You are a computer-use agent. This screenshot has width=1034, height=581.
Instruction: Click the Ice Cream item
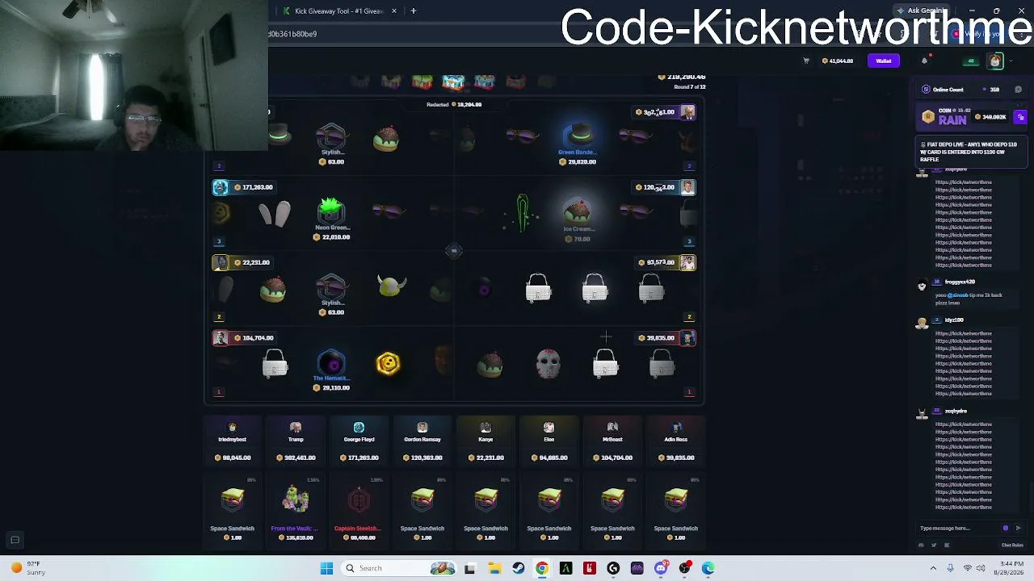(x=578, y=212)
